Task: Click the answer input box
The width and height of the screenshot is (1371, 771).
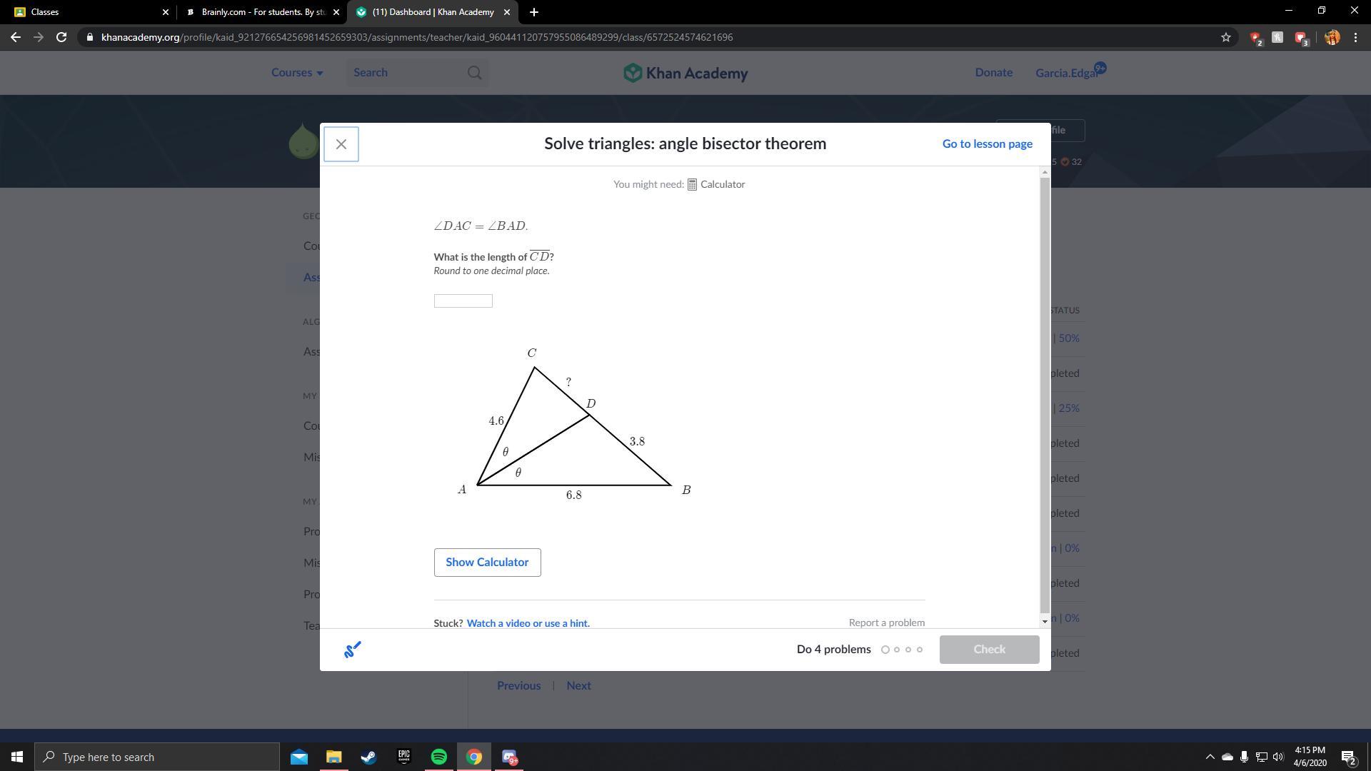Action: (x=463, y=301)
